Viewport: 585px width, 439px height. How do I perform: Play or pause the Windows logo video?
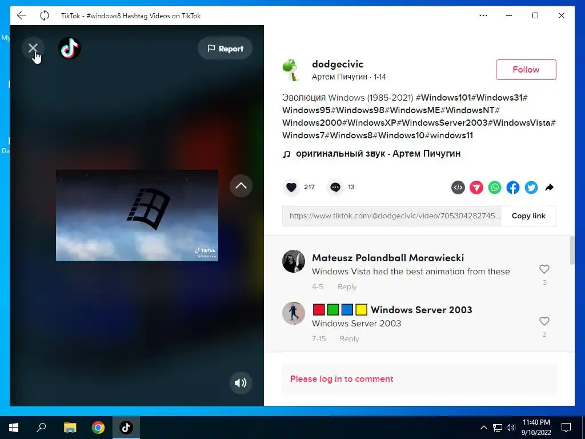(137, 215)
